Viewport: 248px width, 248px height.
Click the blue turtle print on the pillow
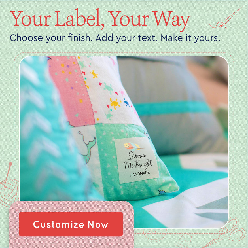click(126, 102)
